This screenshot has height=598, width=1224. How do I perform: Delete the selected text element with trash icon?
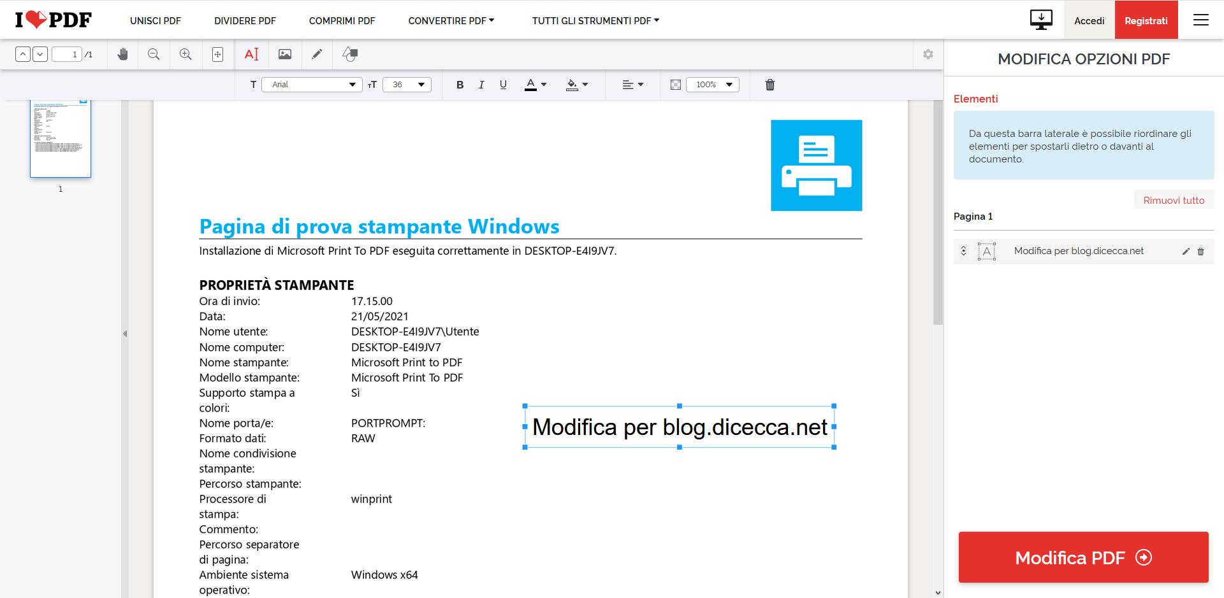(x=769, y=84)
